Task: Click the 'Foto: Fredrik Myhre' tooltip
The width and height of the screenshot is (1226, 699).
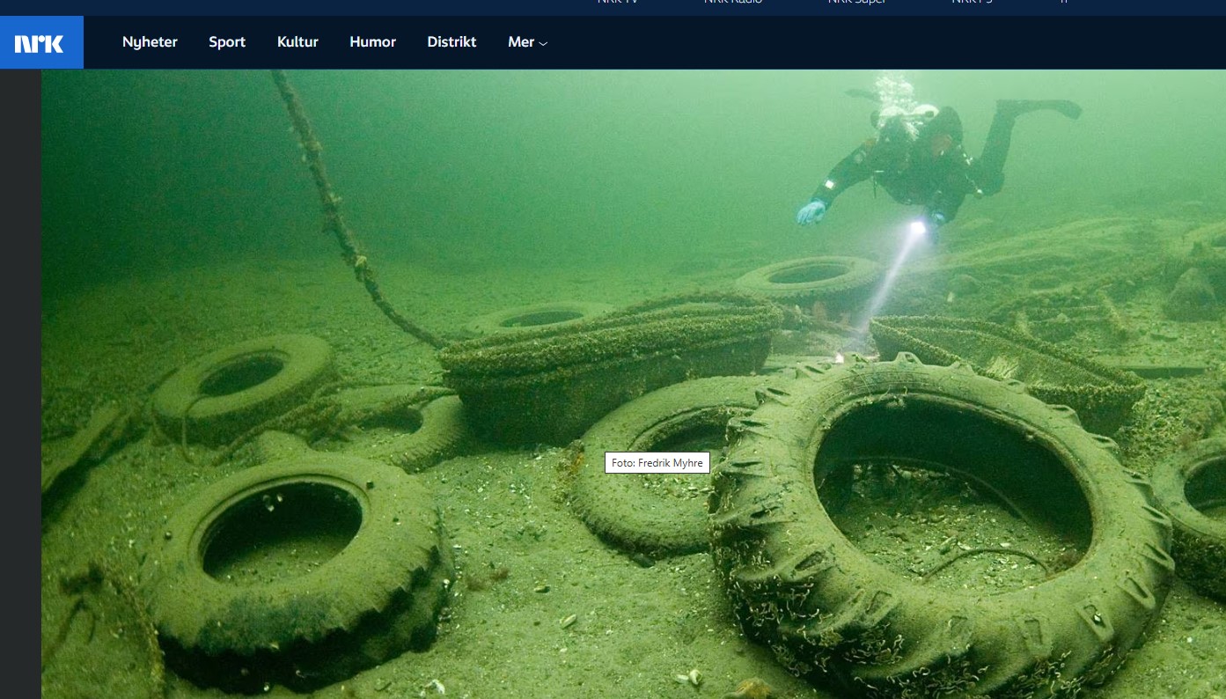Action: pos(657,463)
